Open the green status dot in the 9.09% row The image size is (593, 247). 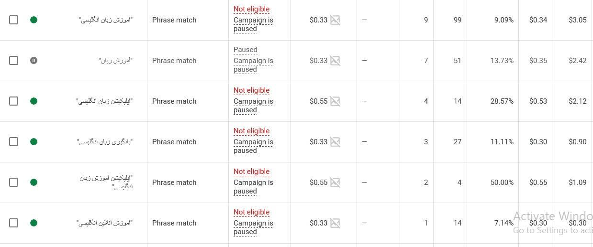(34, 20)
